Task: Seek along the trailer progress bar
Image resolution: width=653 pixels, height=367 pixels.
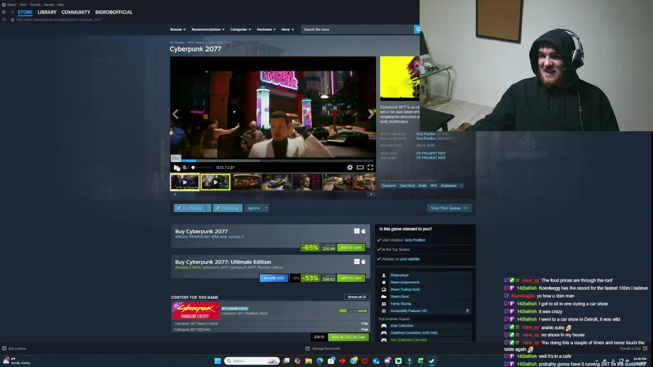Action: click(273, 160)
